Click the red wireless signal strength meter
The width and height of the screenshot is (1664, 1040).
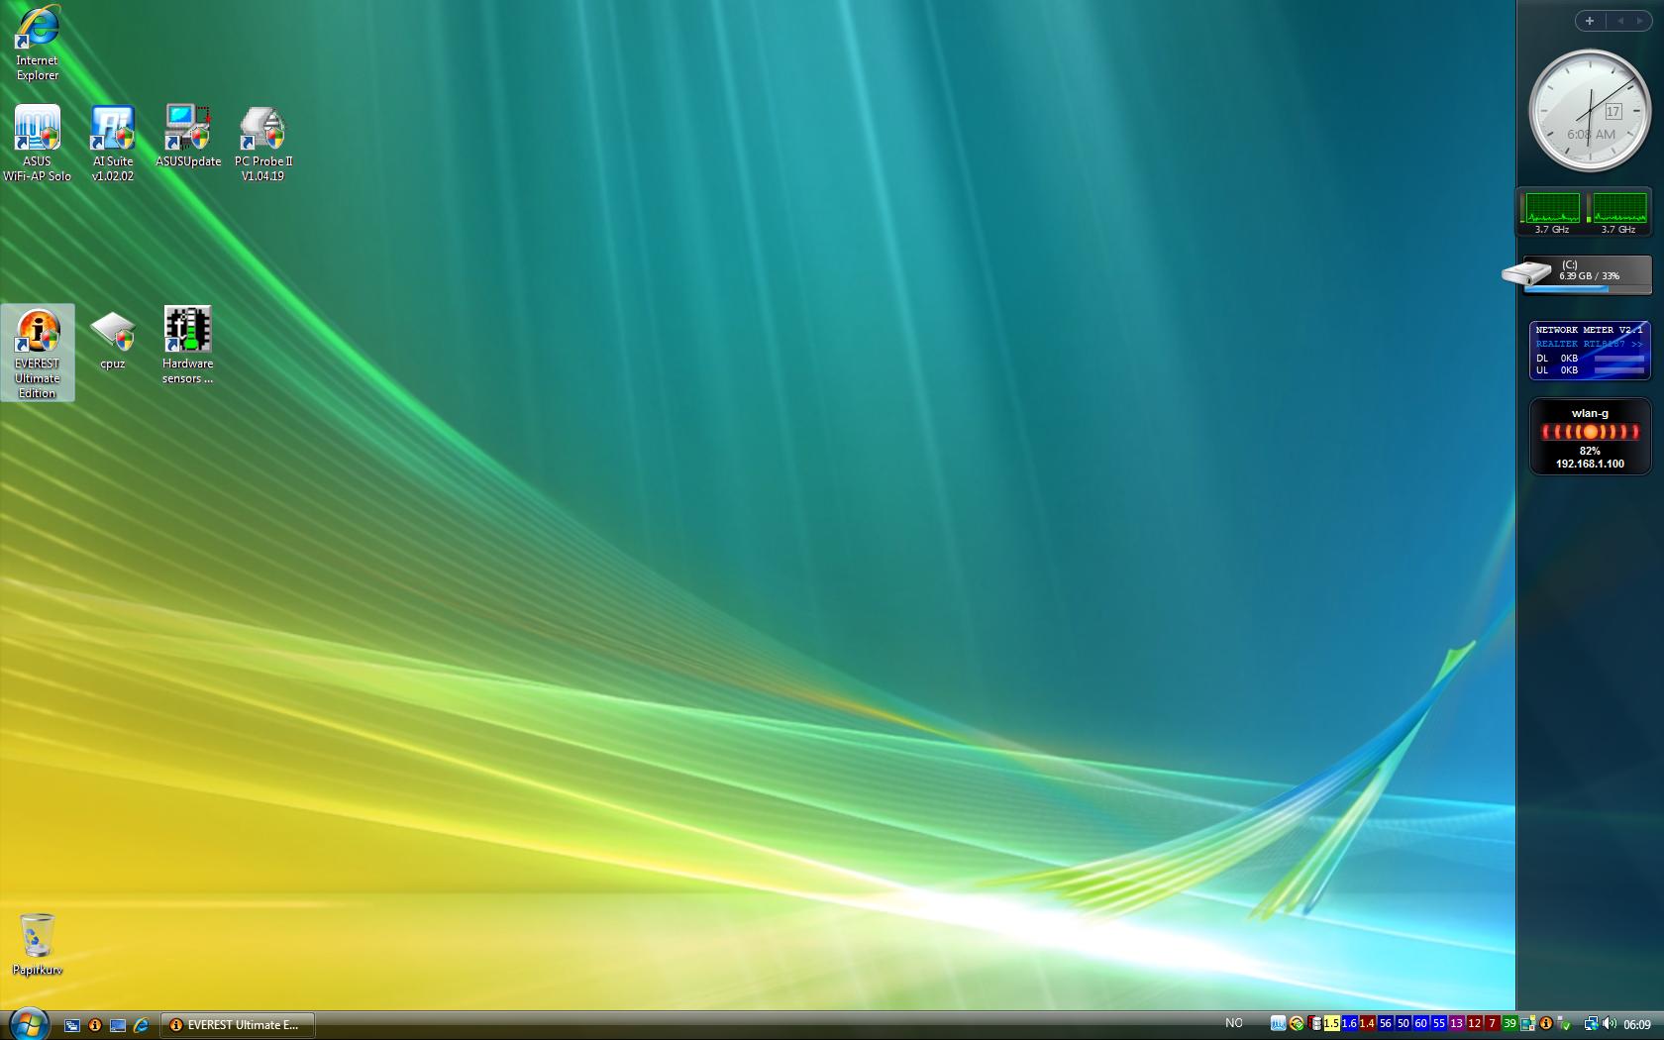click(1590, 432)
